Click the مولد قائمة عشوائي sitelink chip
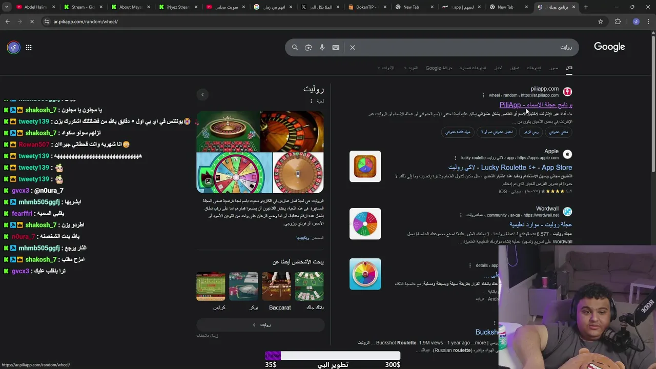Viewport: 656px width, 369px height. 458,132
